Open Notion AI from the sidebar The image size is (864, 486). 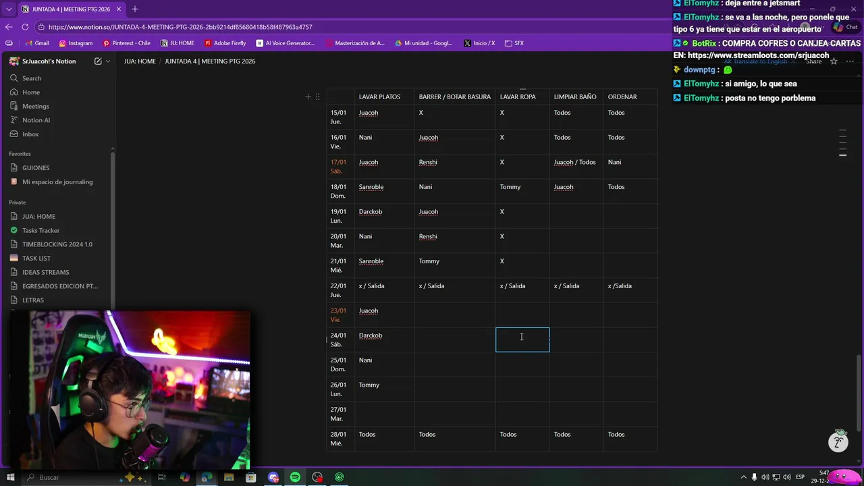(x=36, y=120)
